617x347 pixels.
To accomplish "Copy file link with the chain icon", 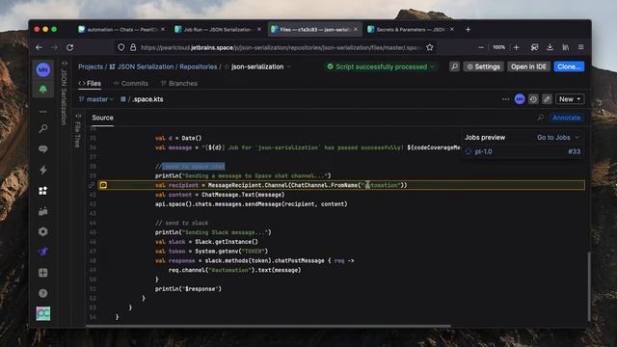I will click(x=547, y=99).
